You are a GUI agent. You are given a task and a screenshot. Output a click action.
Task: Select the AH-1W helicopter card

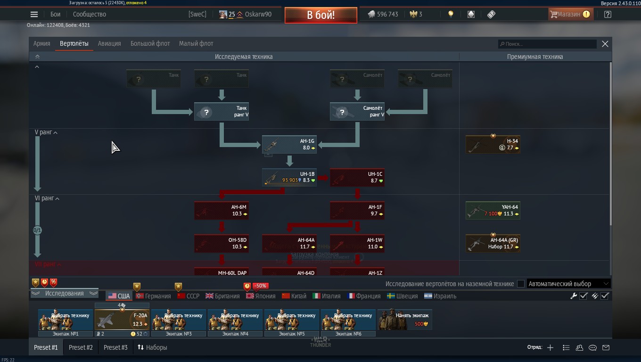[357, 243]
